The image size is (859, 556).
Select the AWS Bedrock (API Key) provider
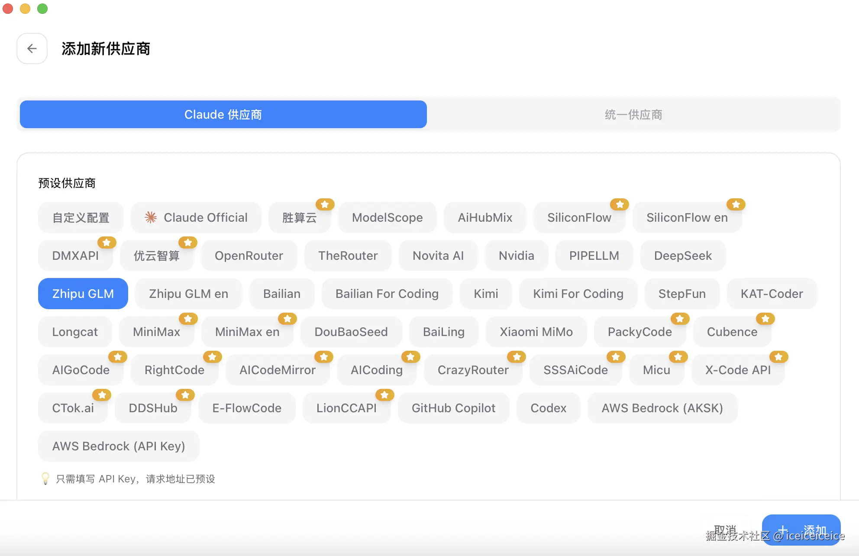pos(118,446)
